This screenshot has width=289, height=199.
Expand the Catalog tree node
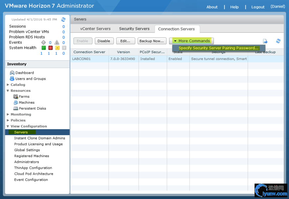pos(8,85)
